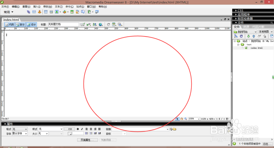Image resolution: width=274 pixels, height=148 pixels.
Task: Refresh the Files panel list
Action: click(x=241, y=36)
